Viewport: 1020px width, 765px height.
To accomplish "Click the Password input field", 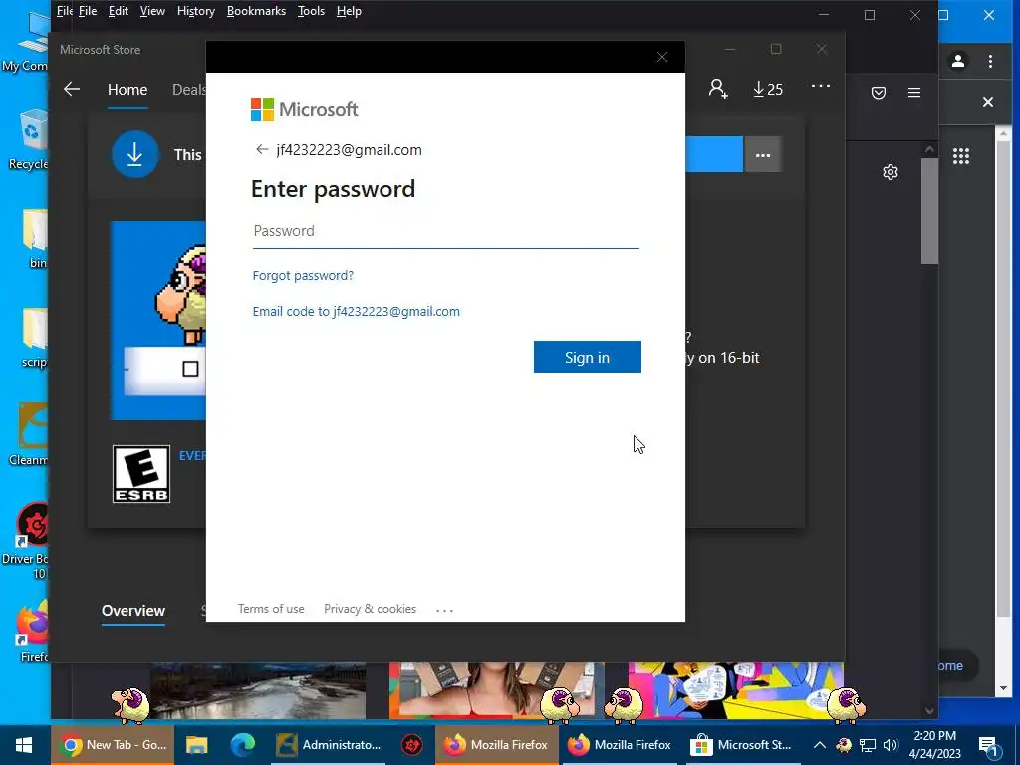I will (445, 231).
